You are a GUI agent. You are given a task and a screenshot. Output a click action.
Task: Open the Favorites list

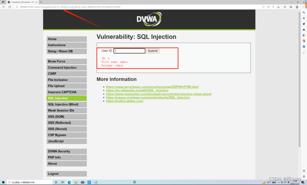coord(285,7)
